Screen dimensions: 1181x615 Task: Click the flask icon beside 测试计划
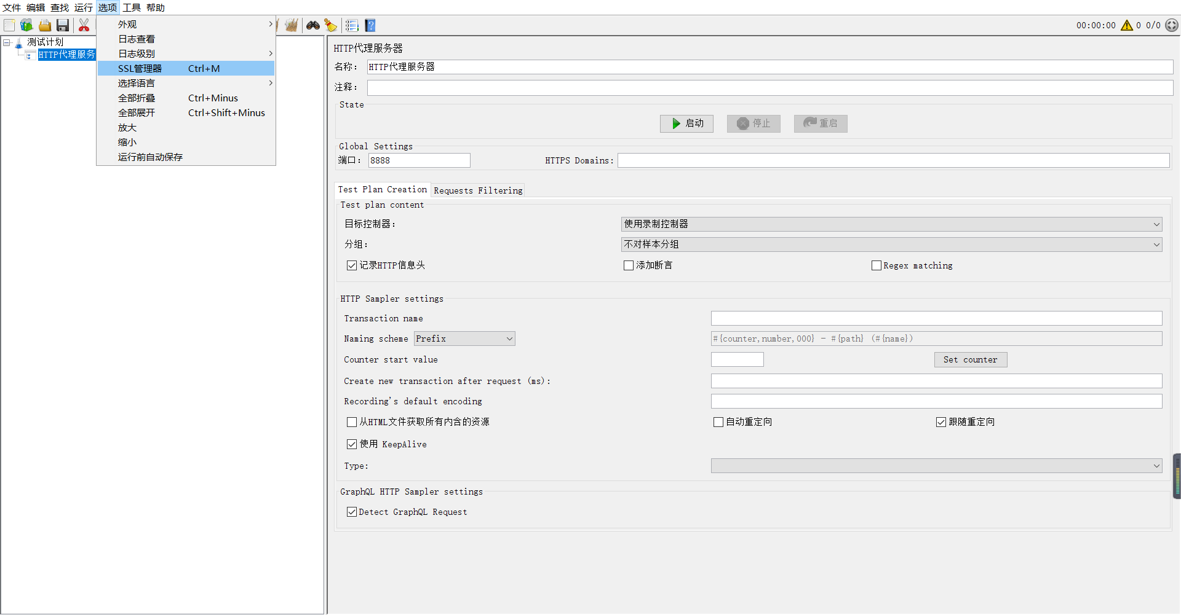coord(18,42)
